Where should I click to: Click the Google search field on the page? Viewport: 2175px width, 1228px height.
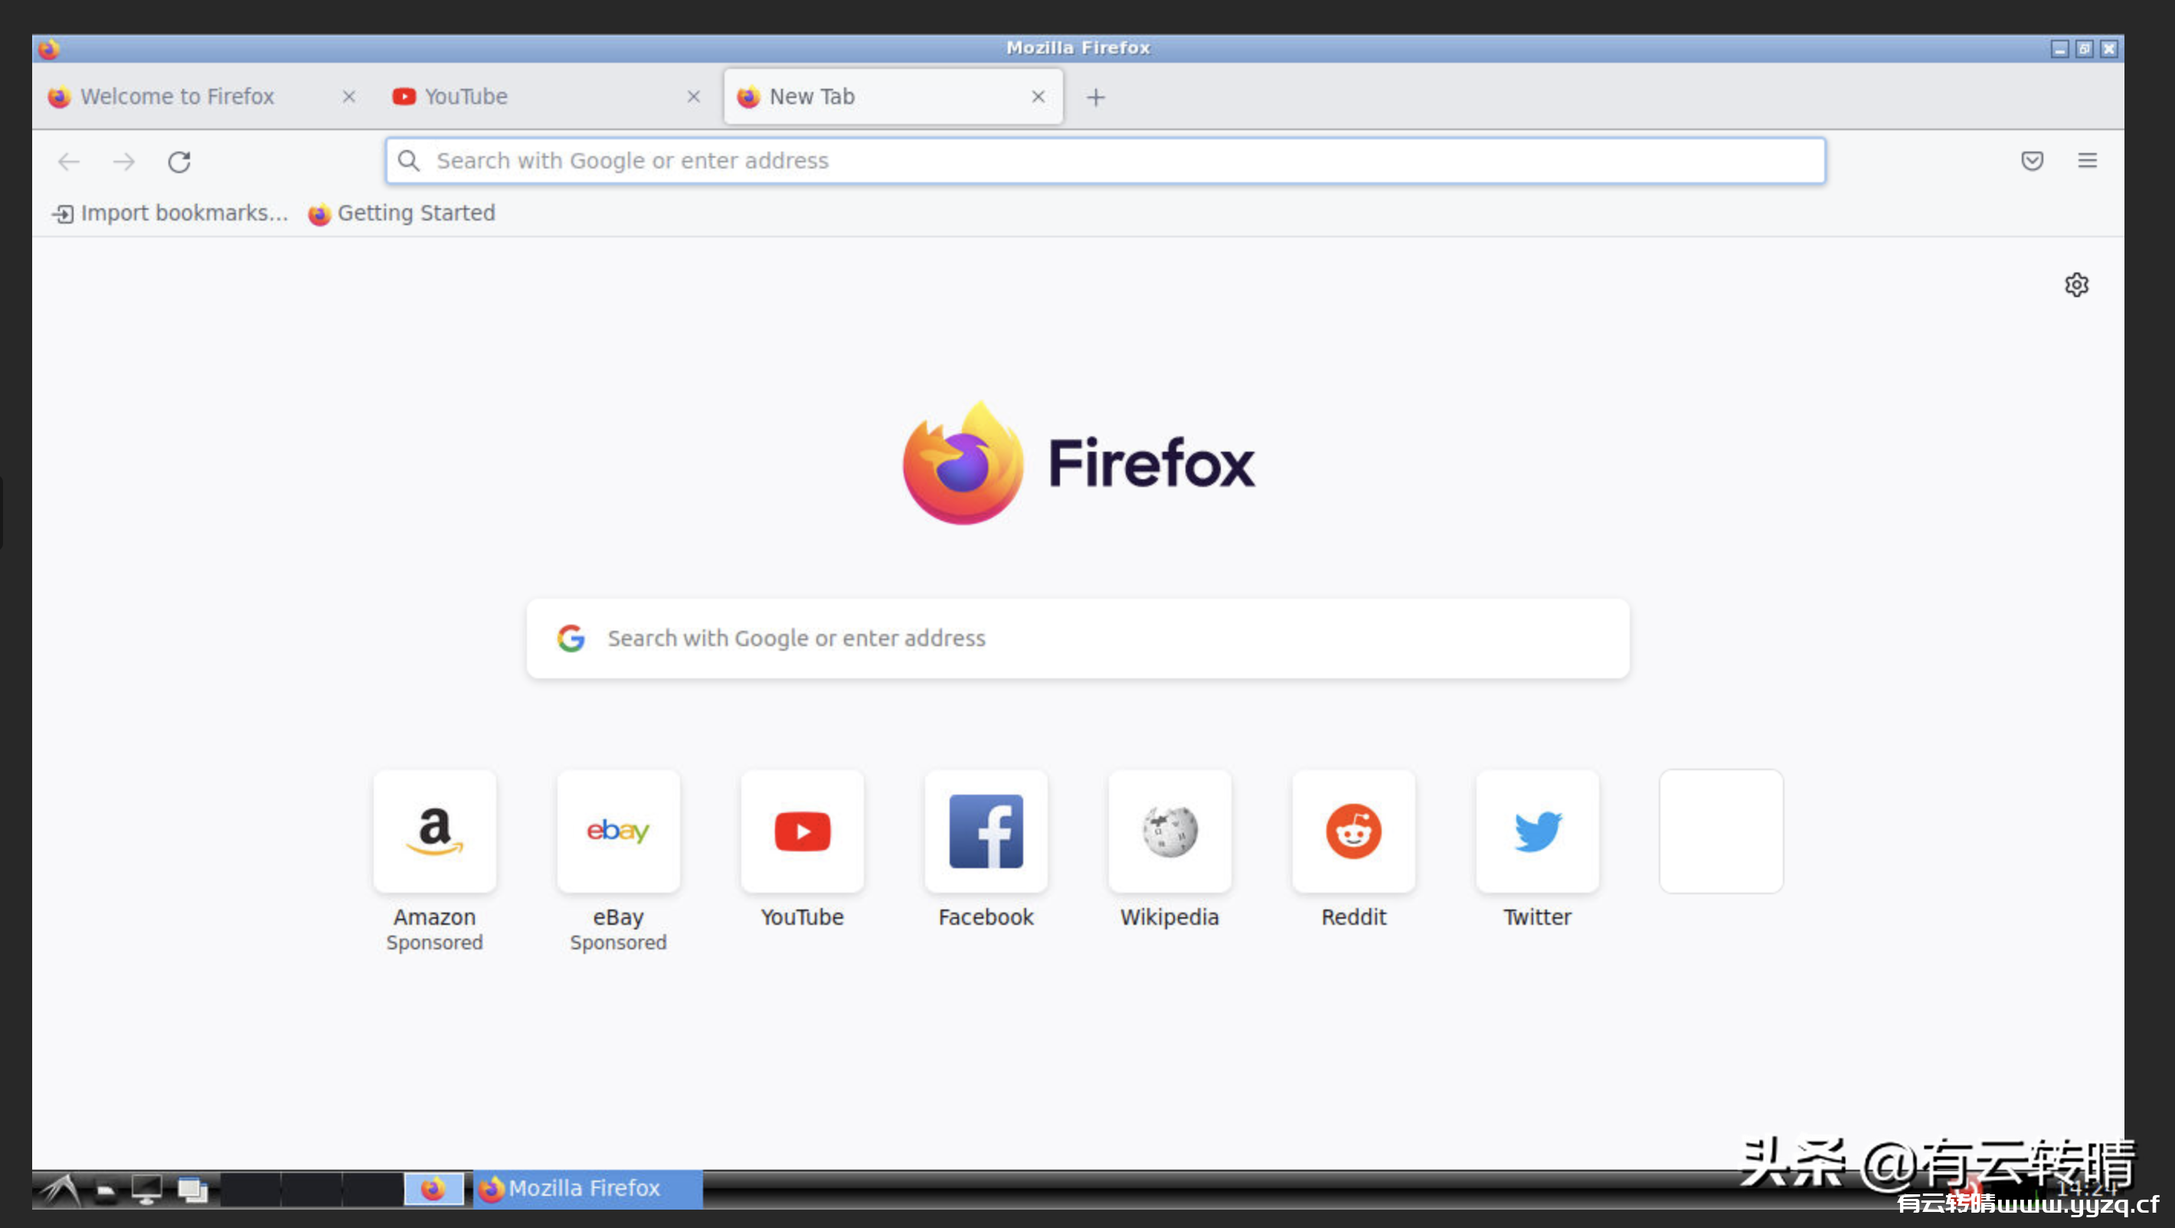1077,639
